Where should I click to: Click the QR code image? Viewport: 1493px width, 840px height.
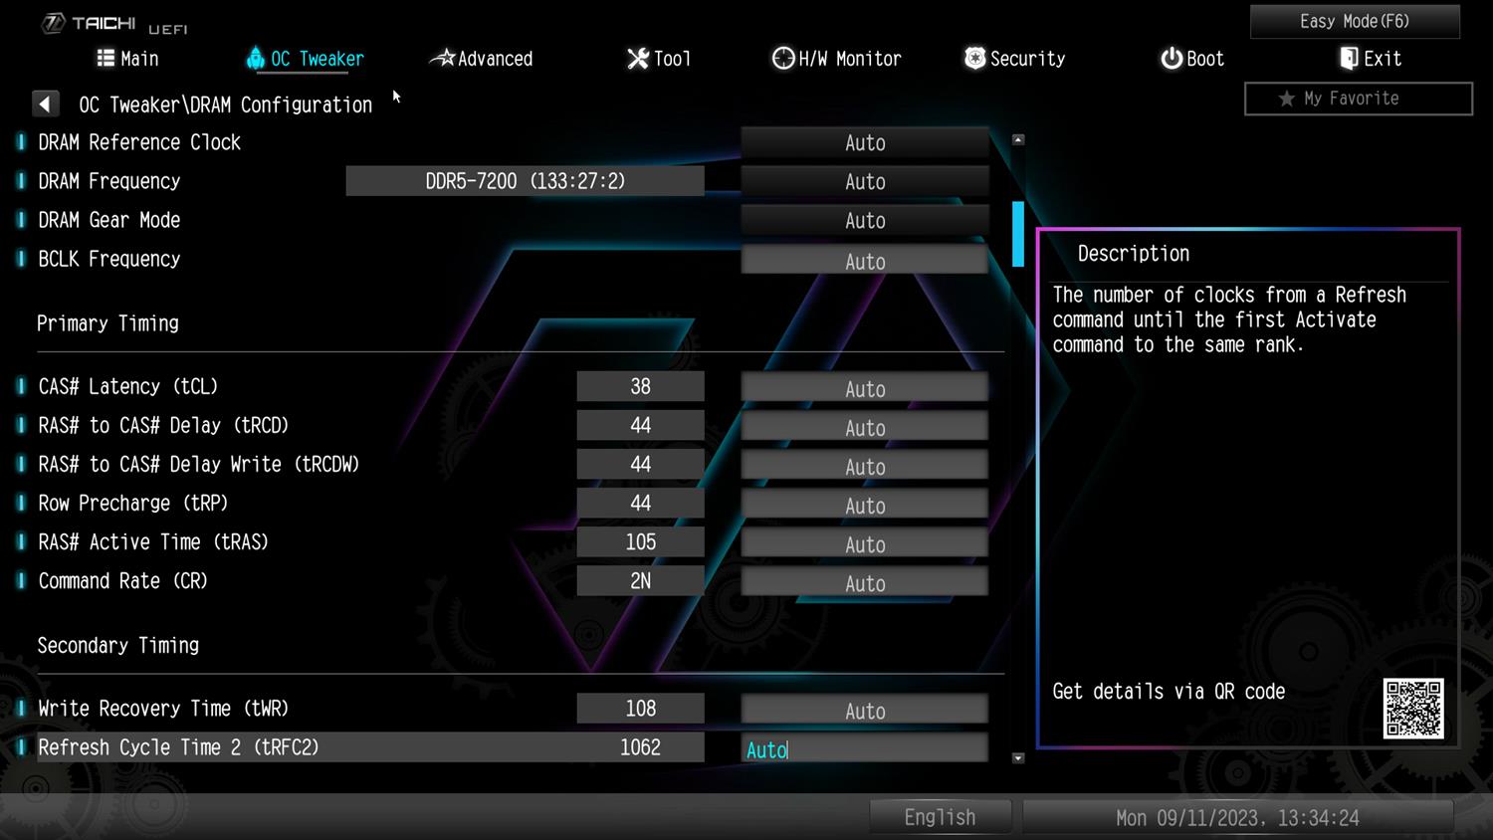coord(1412,708)
